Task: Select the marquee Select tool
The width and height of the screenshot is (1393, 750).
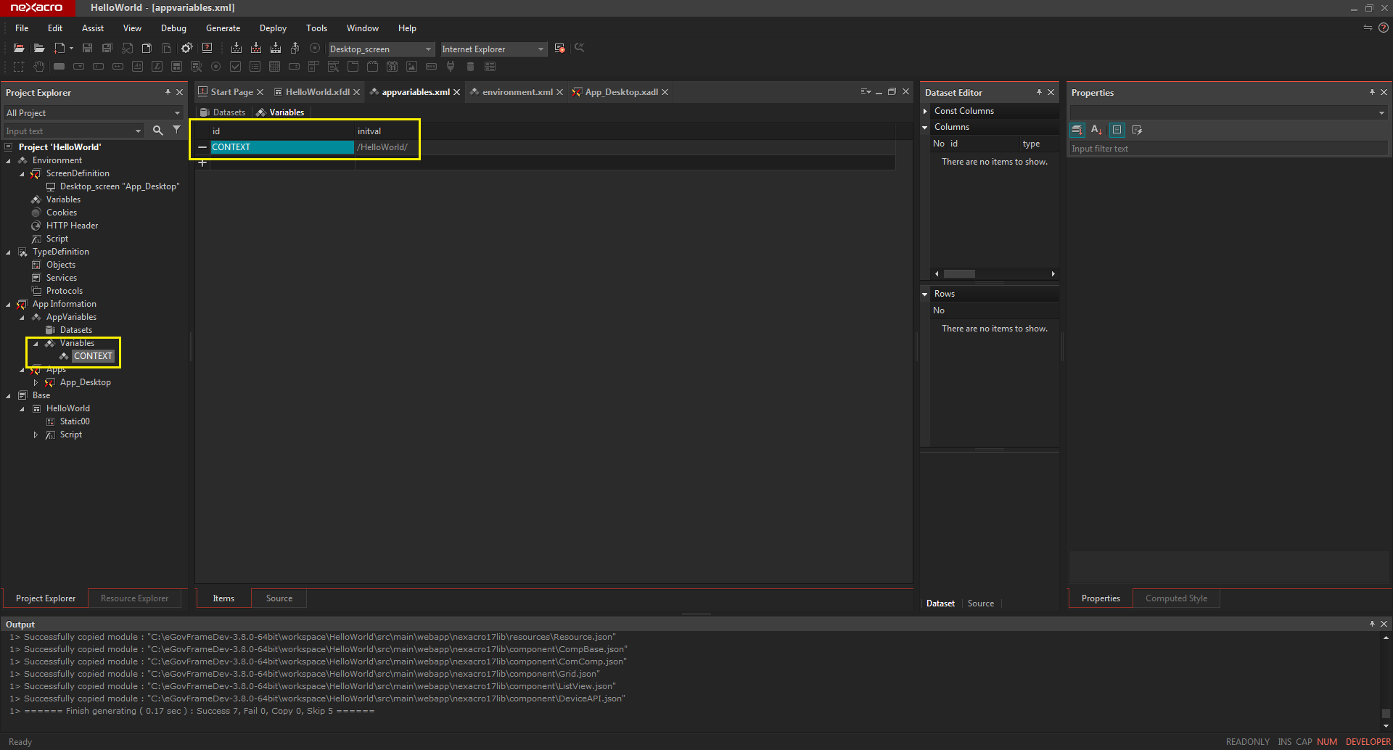Action: click(x=19, y=67)
